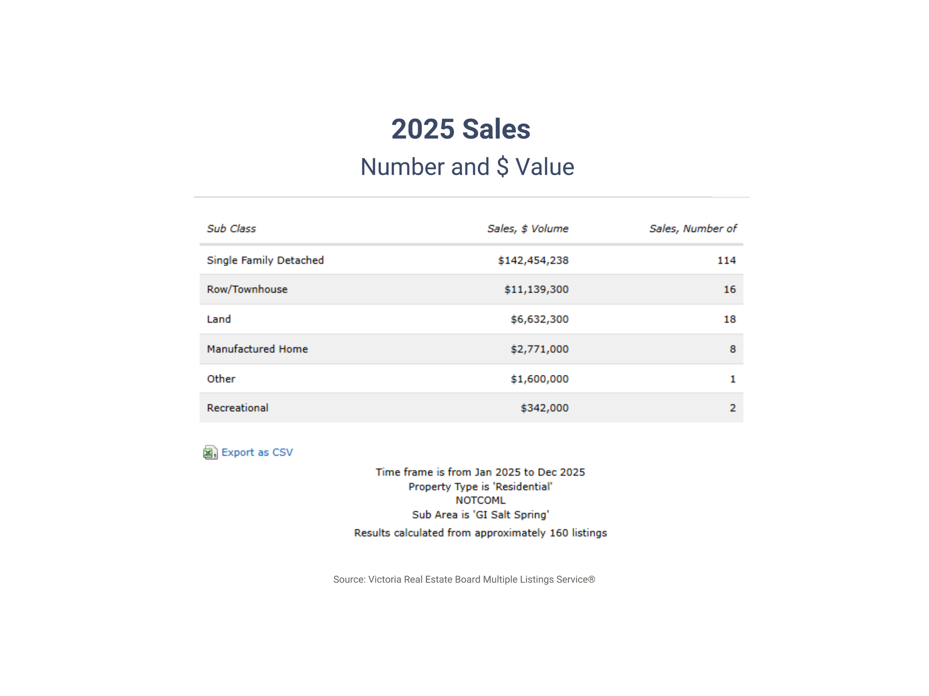Click the $142,454,238 sales volume value
The height and width of the screenshot is (696, 929).
[x=533, y=260]
